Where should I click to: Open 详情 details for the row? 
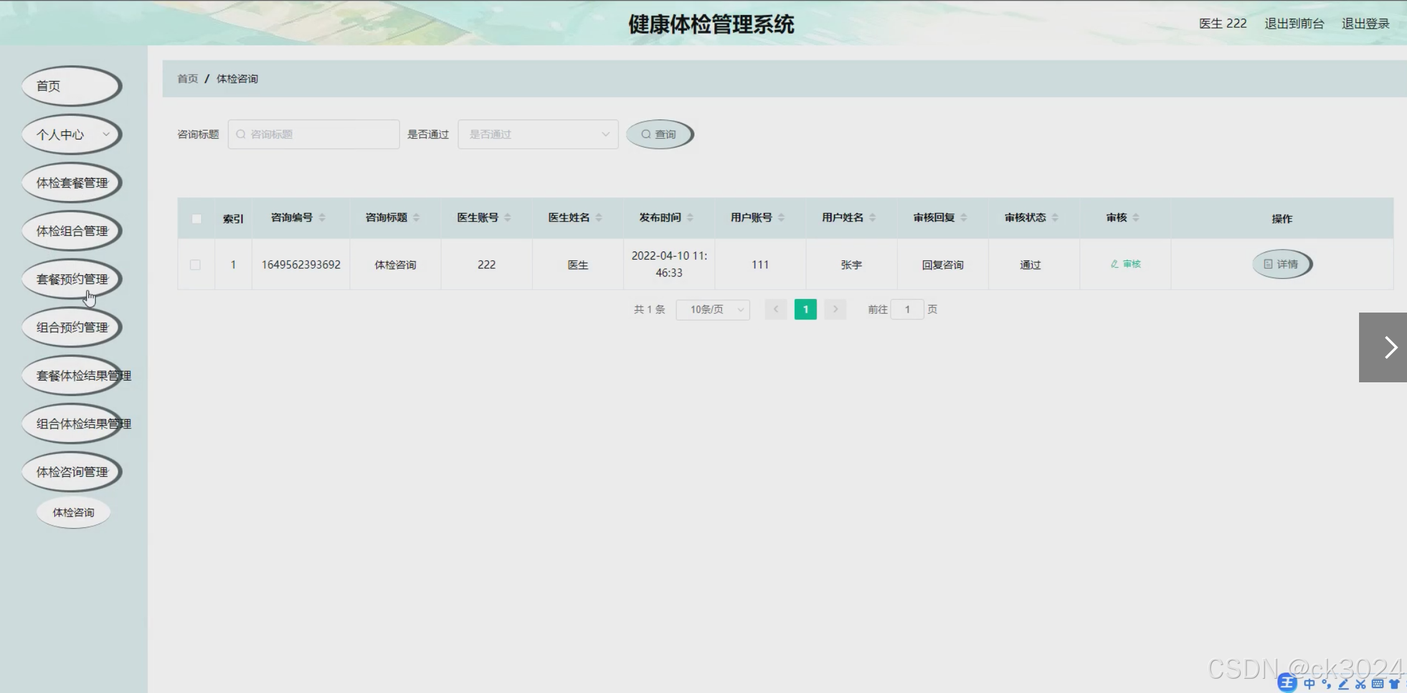click(x=1281, y=264)
